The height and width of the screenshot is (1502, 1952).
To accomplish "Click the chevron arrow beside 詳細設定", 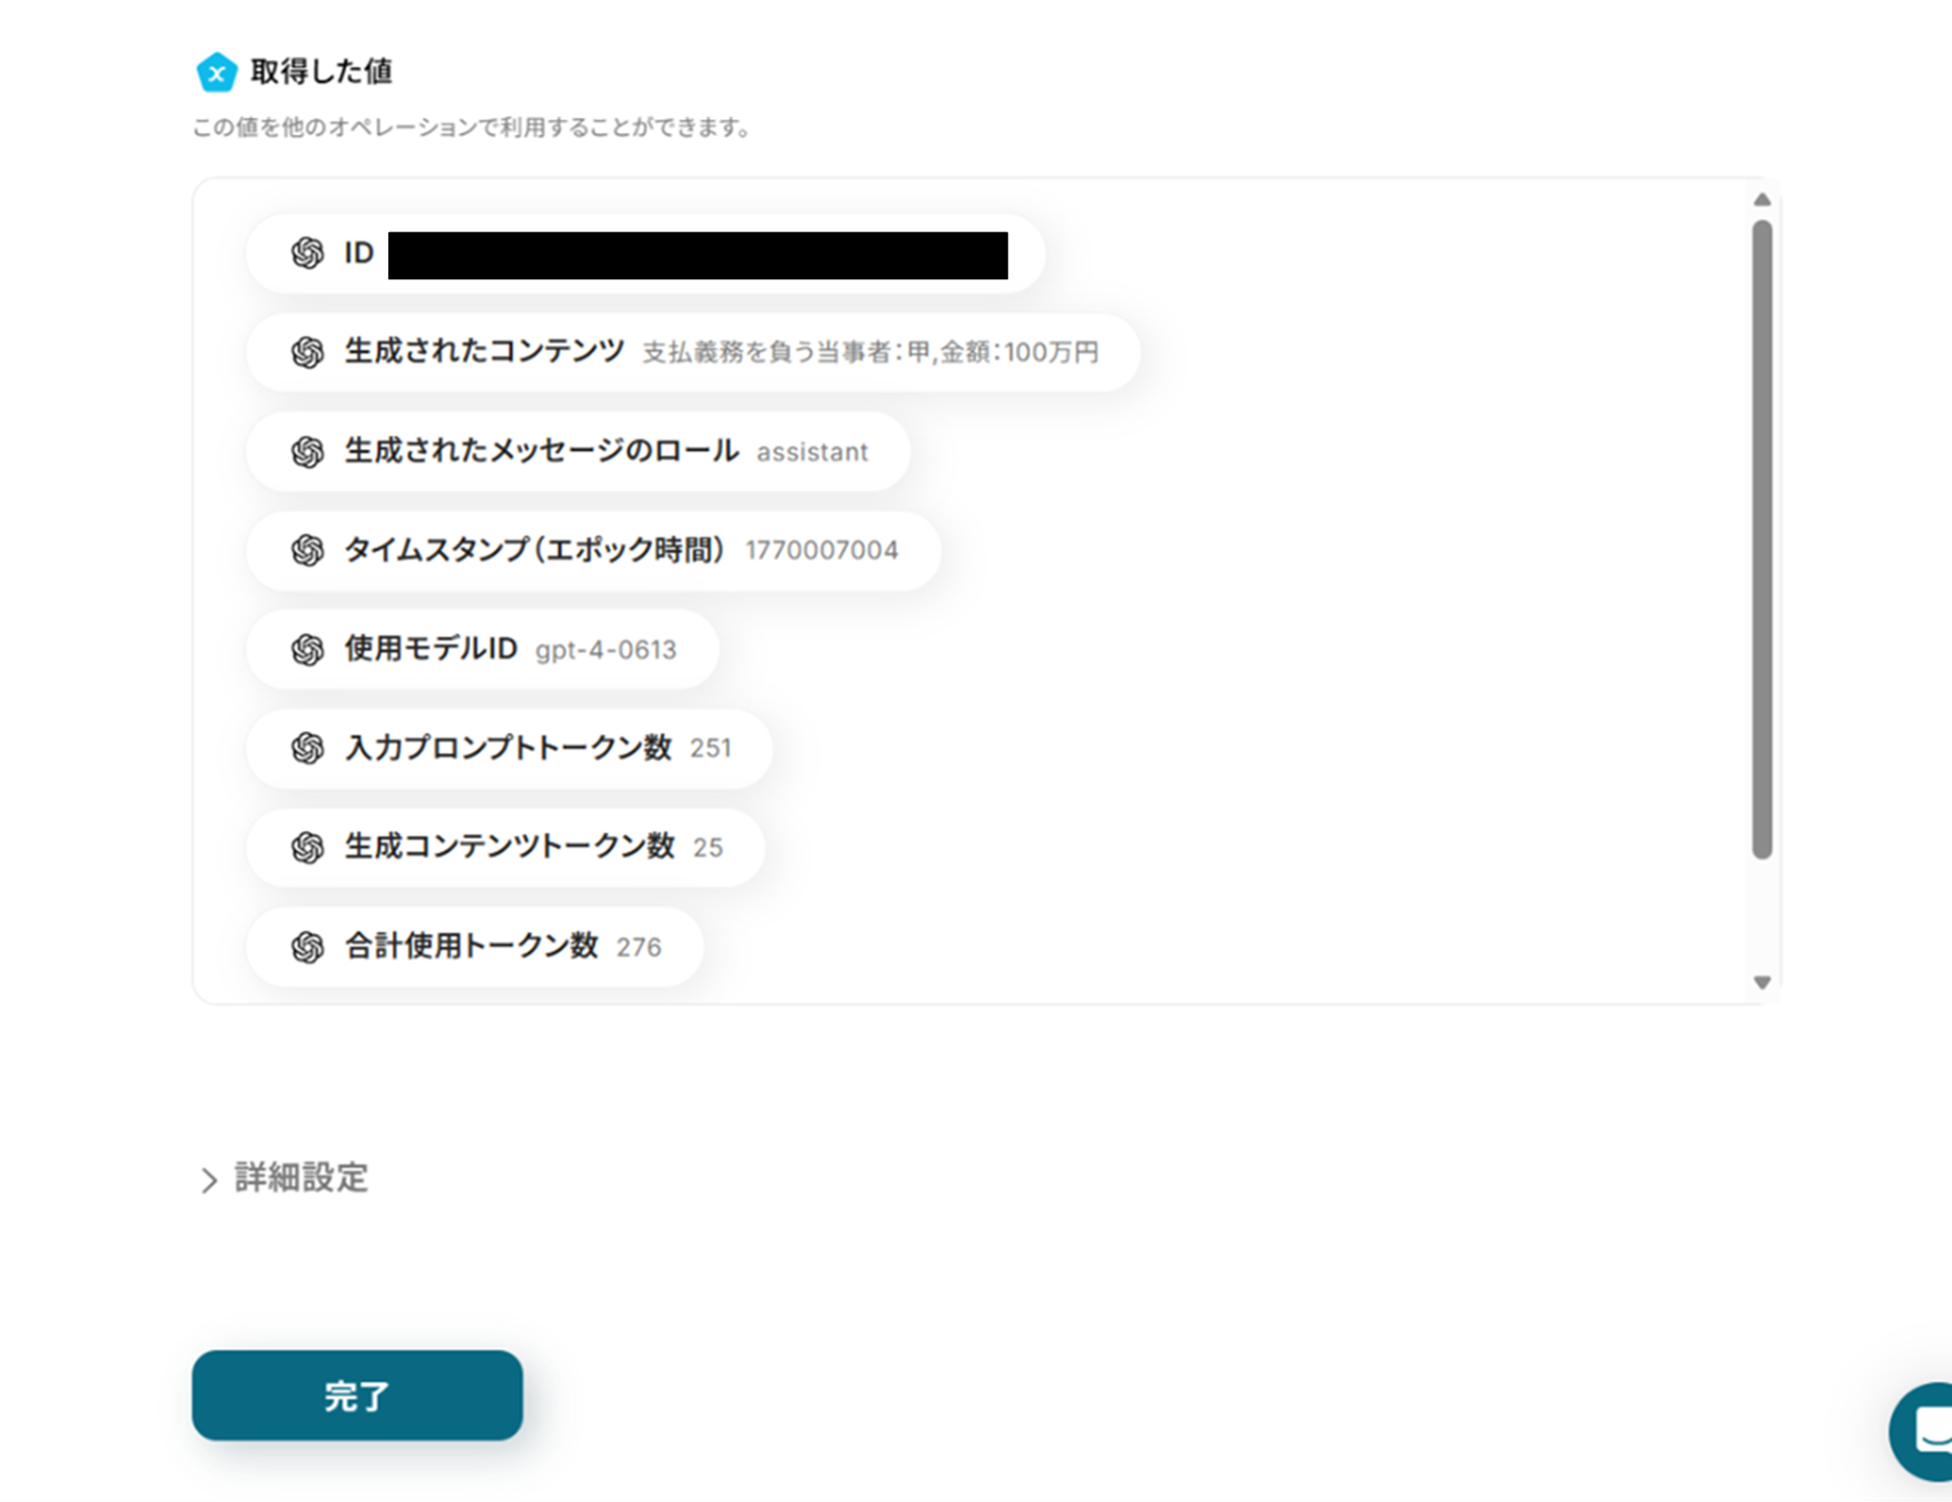I will 209,1180.
